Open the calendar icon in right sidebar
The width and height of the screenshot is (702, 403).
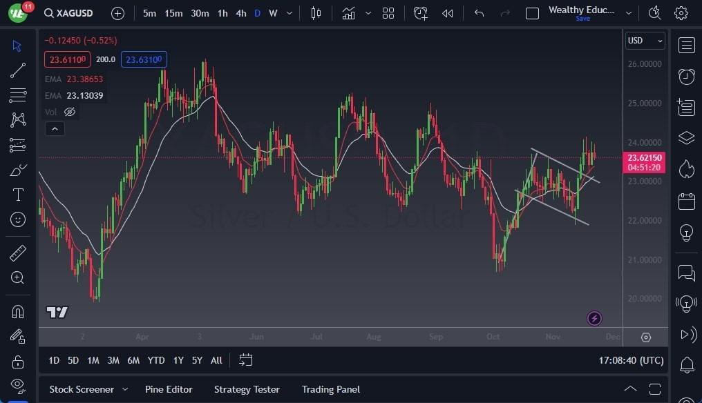tap(686, 201)
